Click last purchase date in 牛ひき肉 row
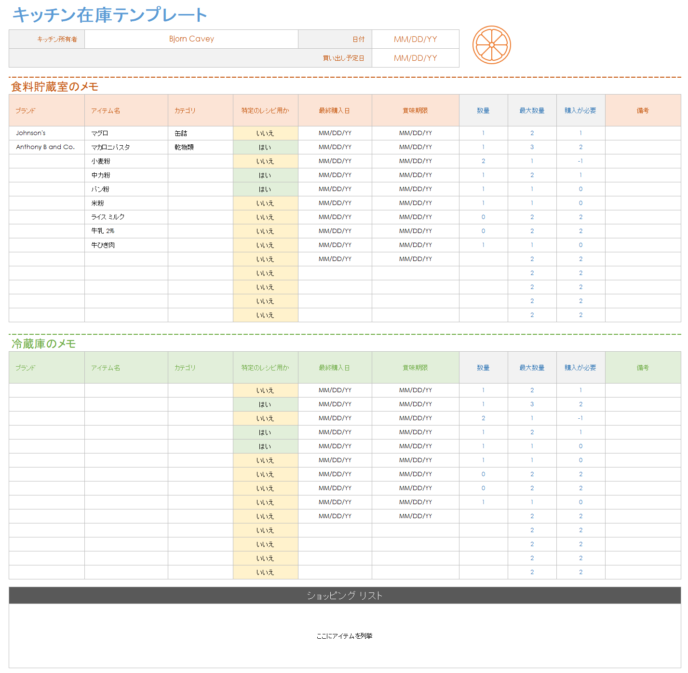 pyautogui.click(x=335, y=245)
